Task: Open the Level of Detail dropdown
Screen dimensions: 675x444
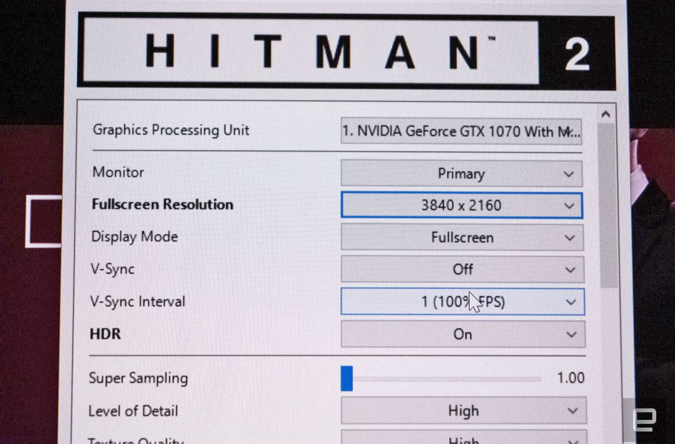Action: pyautogui.click(x=464, y=410)
